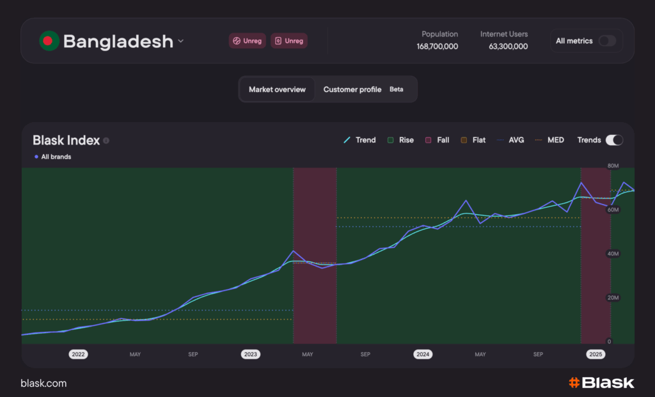
Task: Click the Trend line legend icon
Action: click(x=347, y=140)
